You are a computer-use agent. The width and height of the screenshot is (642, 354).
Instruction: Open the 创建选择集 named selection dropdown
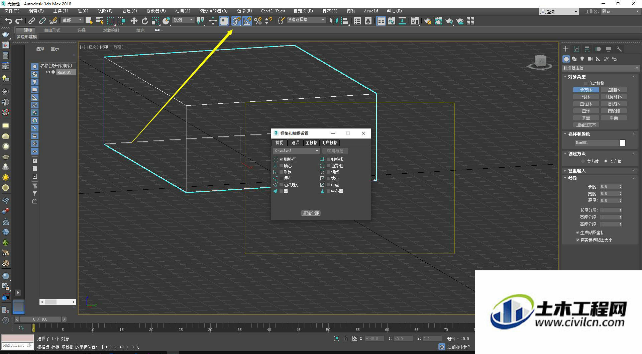point(306,20)
